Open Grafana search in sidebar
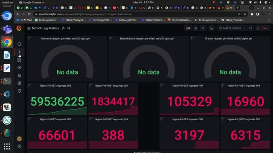The width and height of the screenshot is (273, 153). tap(19, 44)
